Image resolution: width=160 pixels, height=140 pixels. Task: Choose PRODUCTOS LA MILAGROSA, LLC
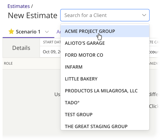105,91
